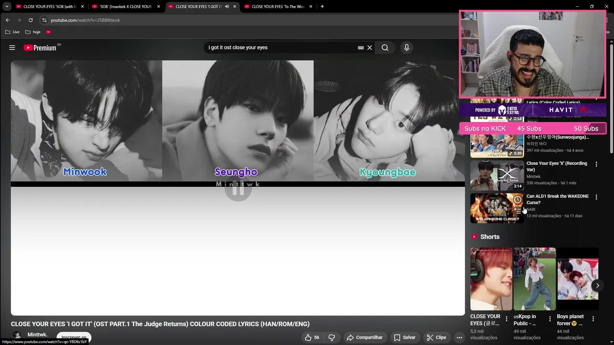This screenshot has width=614, height=345.
Task: Play the Kpop in Public short thumbnail
Action: [x=534, y=279]
